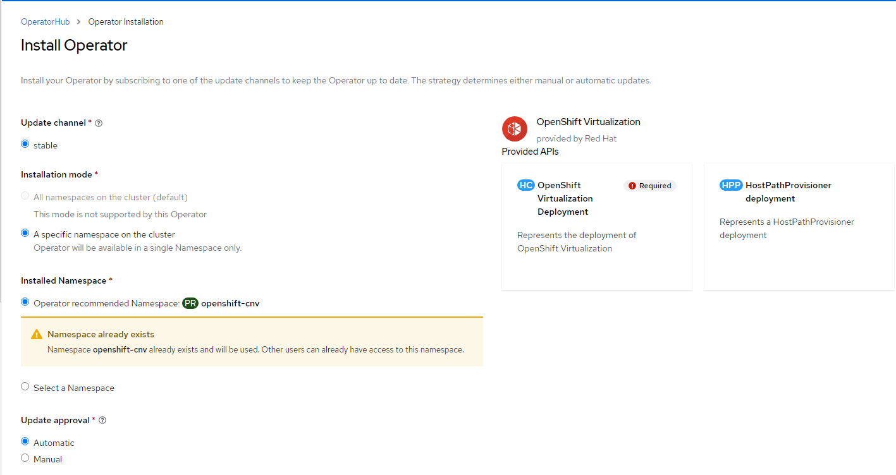The height and width of the screenshot is (475, 896).
Task: Set update approval to Manual
Action: pos(25,458)
